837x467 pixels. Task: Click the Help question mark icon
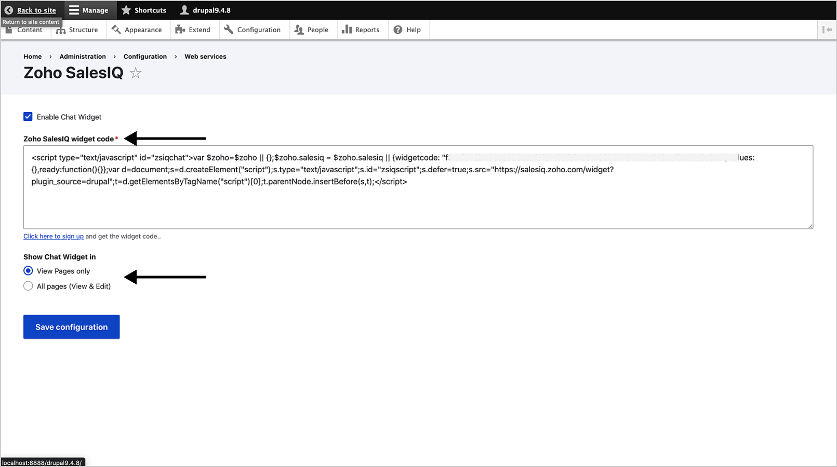click(x=398, y=30)
